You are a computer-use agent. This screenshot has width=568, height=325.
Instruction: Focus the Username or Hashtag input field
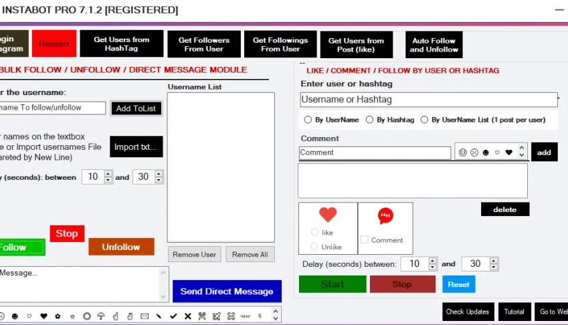[429, 100]
